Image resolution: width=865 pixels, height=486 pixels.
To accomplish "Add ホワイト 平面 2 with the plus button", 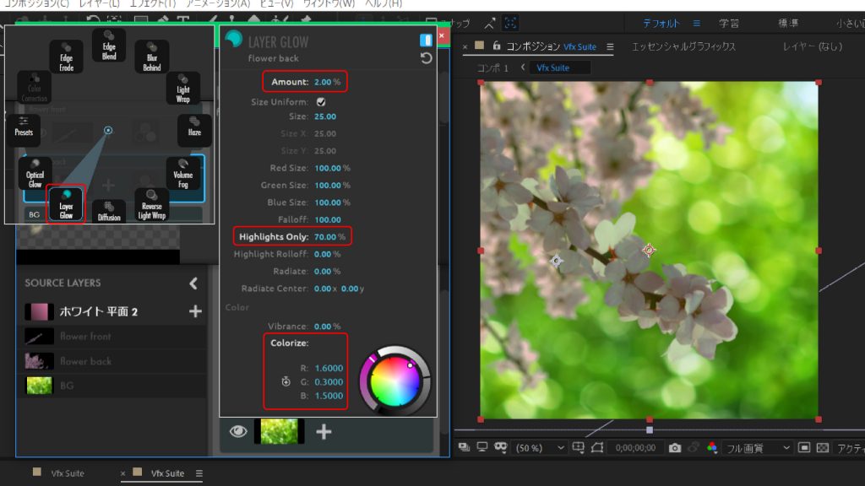I will [195, 311].
